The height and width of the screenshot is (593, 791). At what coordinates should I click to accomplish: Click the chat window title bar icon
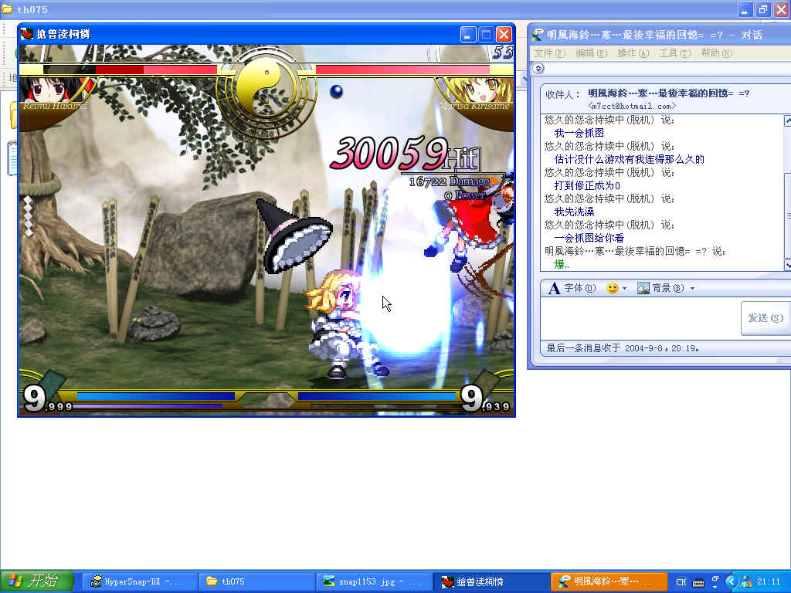pos(538,35)
